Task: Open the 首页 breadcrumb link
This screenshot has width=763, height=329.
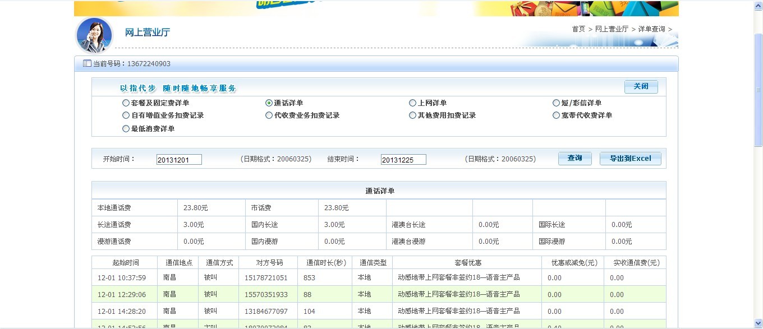Action: (x=578, y=29)
